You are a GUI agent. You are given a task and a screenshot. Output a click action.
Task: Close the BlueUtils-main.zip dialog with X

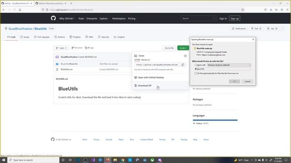(x=253, y=39)
